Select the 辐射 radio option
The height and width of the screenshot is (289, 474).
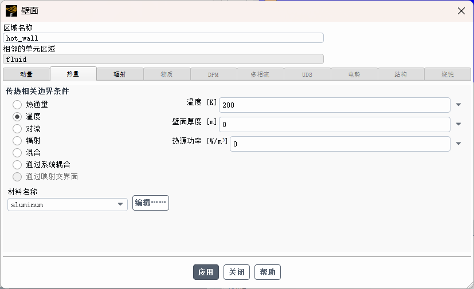click(x=17, y=140)
